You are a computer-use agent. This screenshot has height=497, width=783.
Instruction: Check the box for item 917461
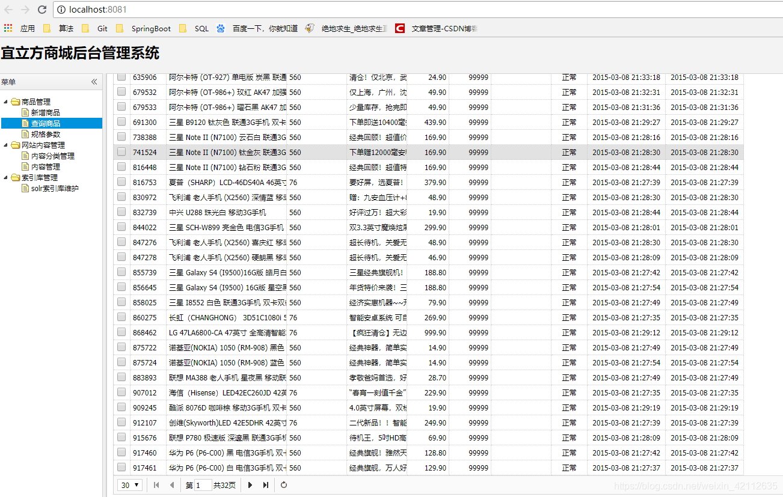point(121,467)
